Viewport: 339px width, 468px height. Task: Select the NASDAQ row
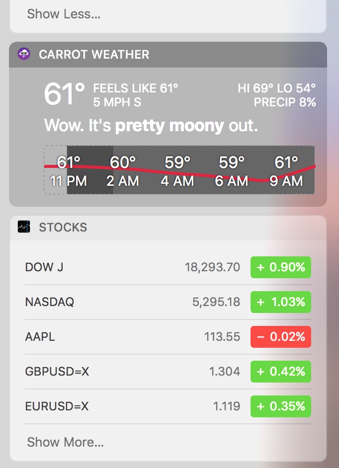click(x=168, y=302)
